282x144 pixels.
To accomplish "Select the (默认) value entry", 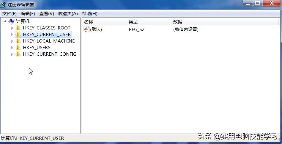I will (x=96, y=29).
